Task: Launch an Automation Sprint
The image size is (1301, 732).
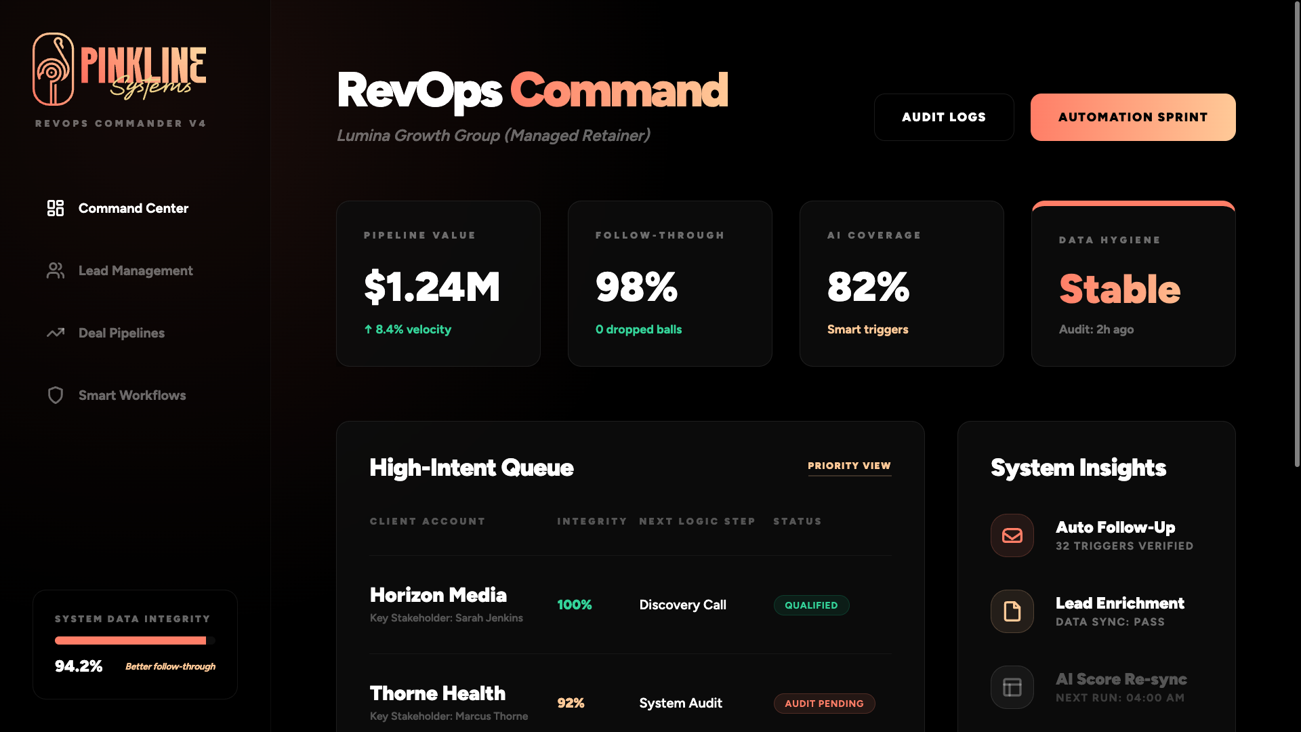Action: pos(1132,117)
